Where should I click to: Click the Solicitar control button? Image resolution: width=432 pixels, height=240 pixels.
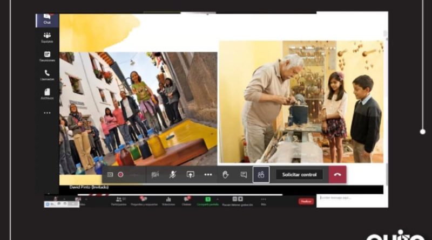coord(299,175)
